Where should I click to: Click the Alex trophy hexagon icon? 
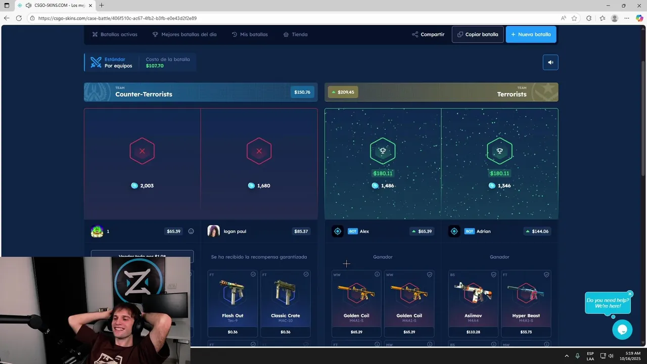383,151
